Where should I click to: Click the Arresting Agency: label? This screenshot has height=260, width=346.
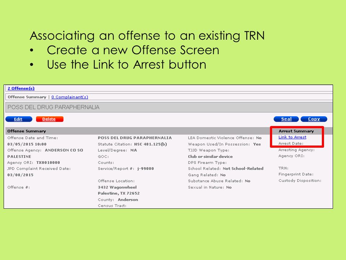pos(297,150)
